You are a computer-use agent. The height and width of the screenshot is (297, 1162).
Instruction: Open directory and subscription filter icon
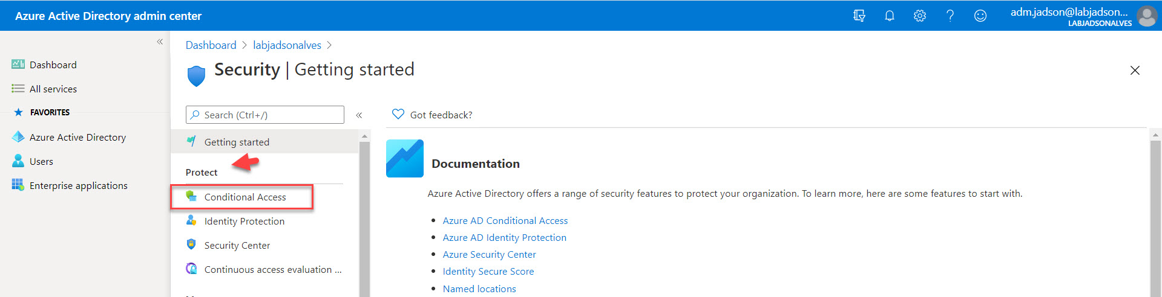tap(859, 16)
